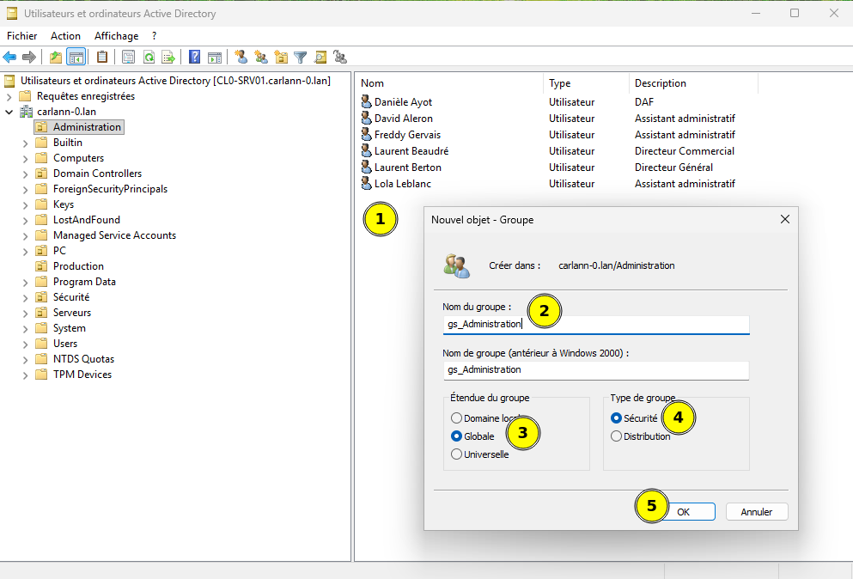Expand the Computers container

pos(25,159)
